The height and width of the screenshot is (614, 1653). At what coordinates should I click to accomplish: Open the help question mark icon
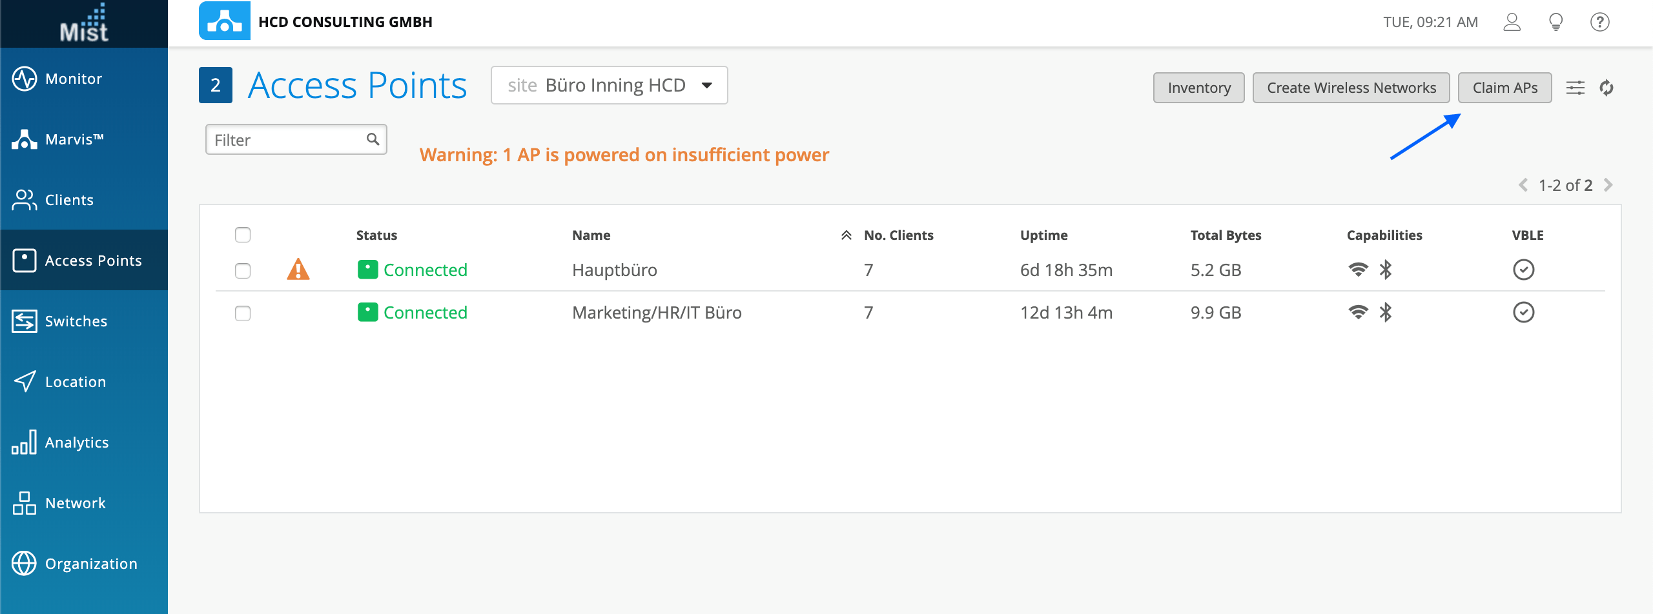click(1599, 23)
